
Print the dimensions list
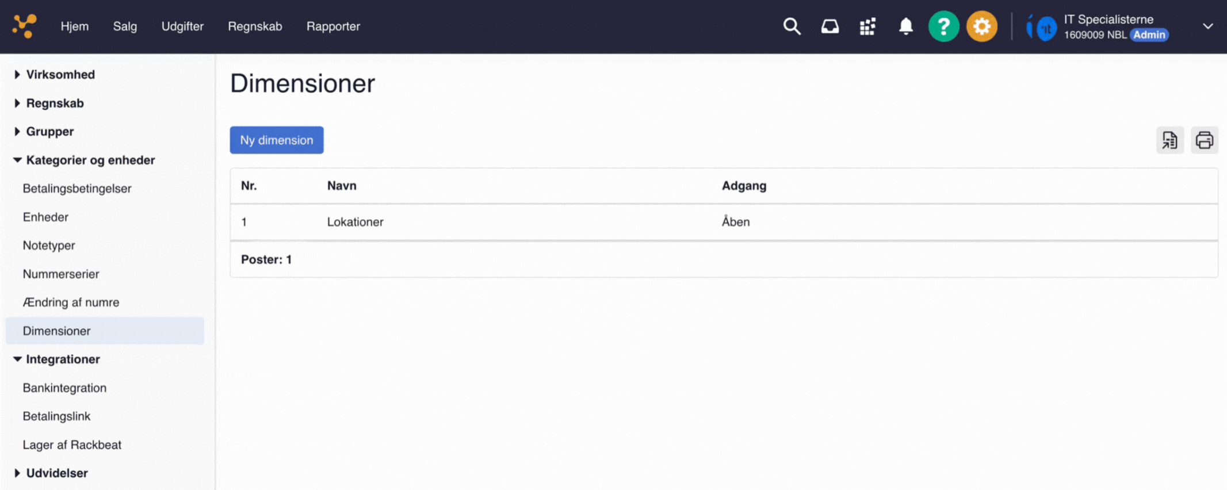1204,140
